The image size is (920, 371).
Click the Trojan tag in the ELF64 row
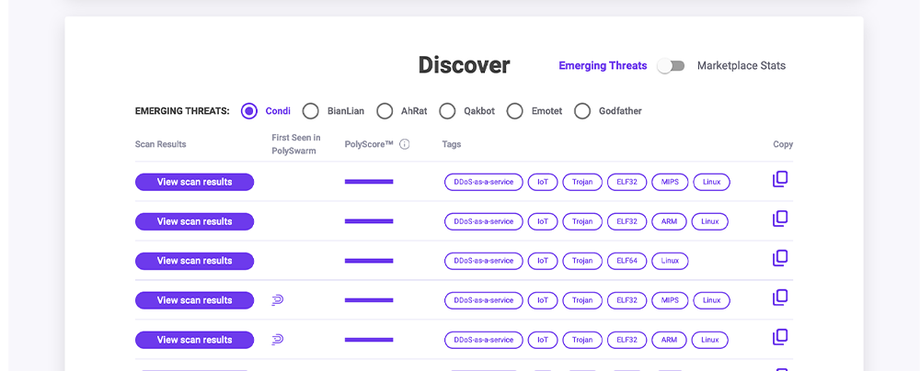point(582,261)
